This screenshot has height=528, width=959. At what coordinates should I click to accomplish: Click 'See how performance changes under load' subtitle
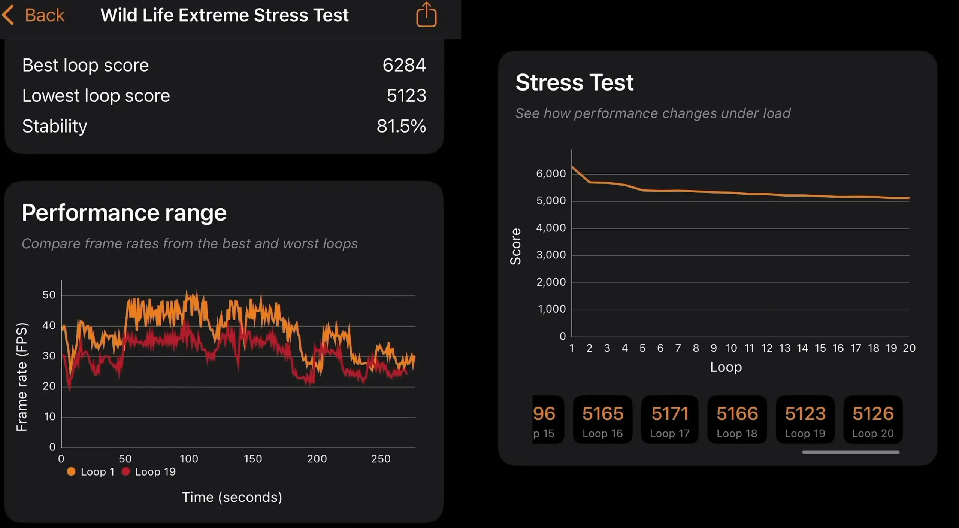(x=653, y=113)
